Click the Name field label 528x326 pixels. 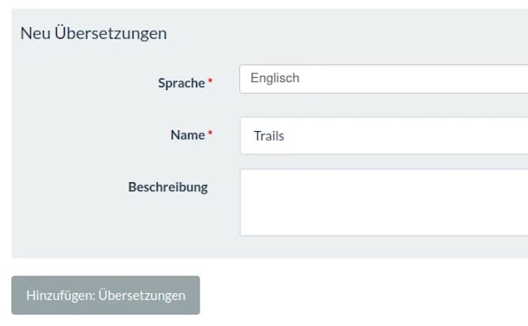(188, 135)
